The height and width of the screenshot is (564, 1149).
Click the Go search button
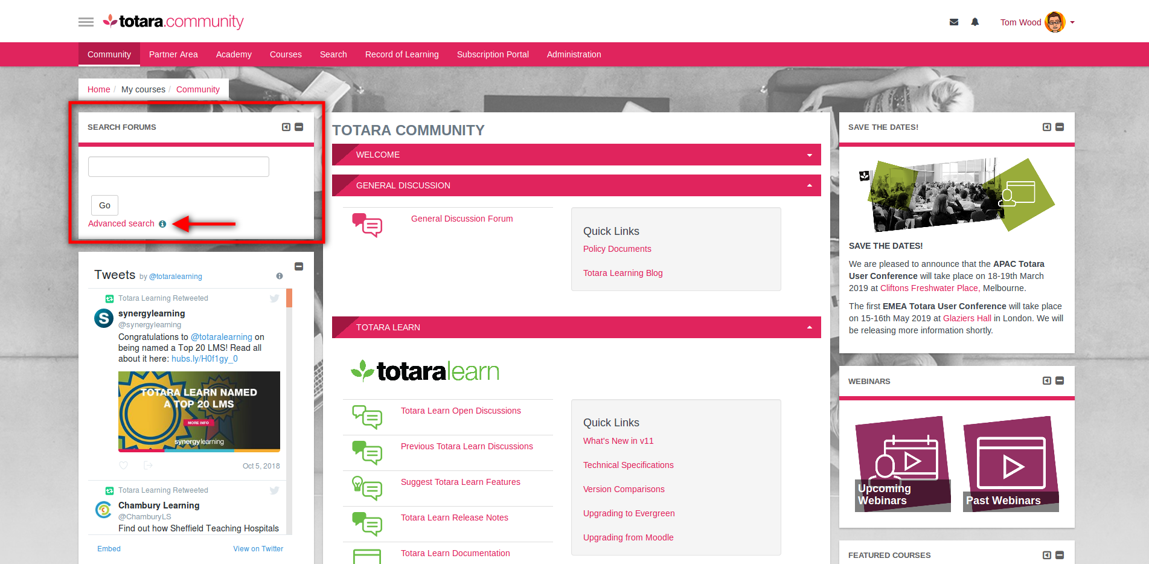click(x=104, y=205)
